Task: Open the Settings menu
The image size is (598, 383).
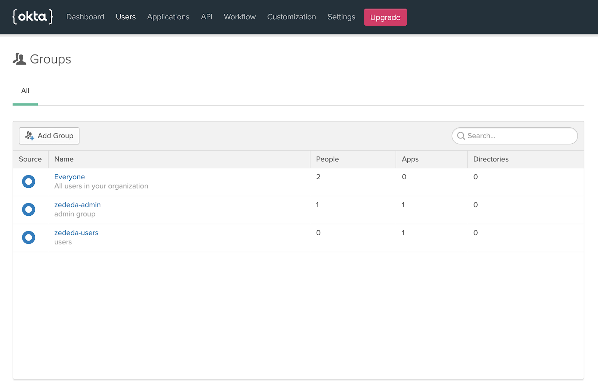Action: [x=341, y=17]
